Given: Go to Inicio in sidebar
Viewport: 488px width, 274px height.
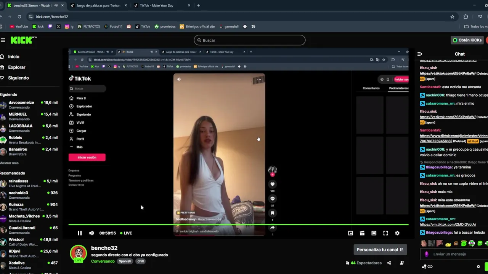Looking at the screenshot, I should tap(14, 57).
